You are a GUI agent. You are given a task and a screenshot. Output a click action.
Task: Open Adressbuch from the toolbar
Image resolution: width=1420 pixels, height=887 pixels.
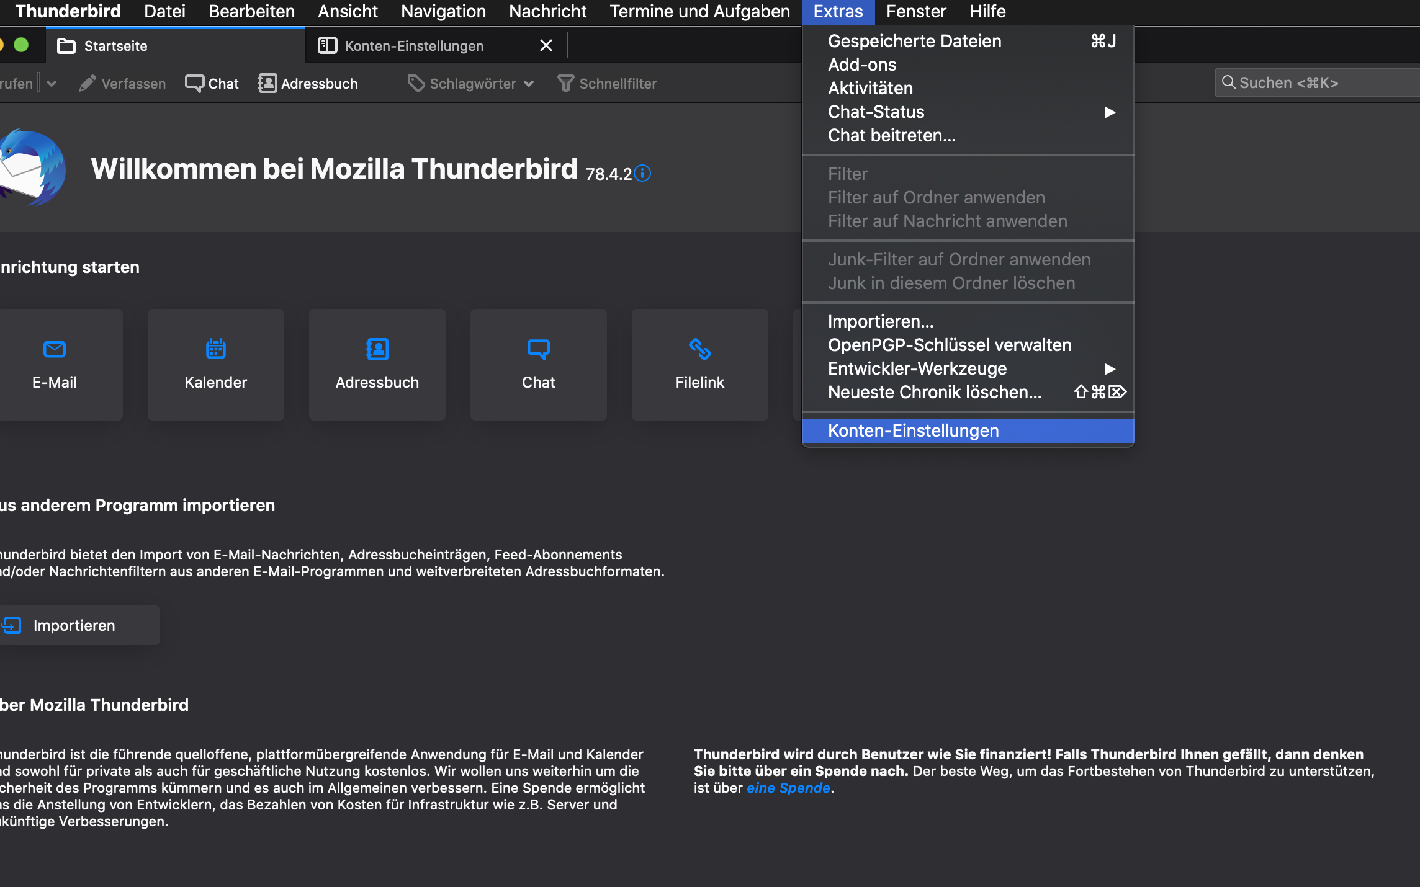coord(308,83)
